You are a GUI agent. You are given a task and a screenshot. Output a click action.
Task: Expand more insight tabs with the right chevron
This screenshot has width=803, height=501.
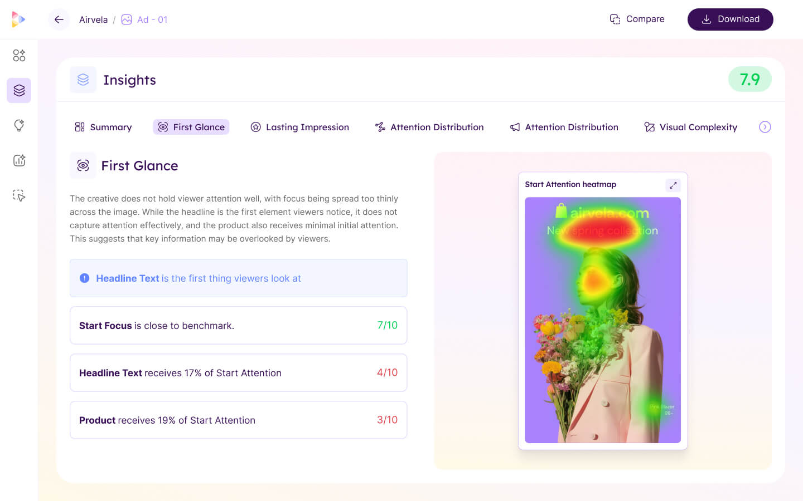[x=765, y=127]
